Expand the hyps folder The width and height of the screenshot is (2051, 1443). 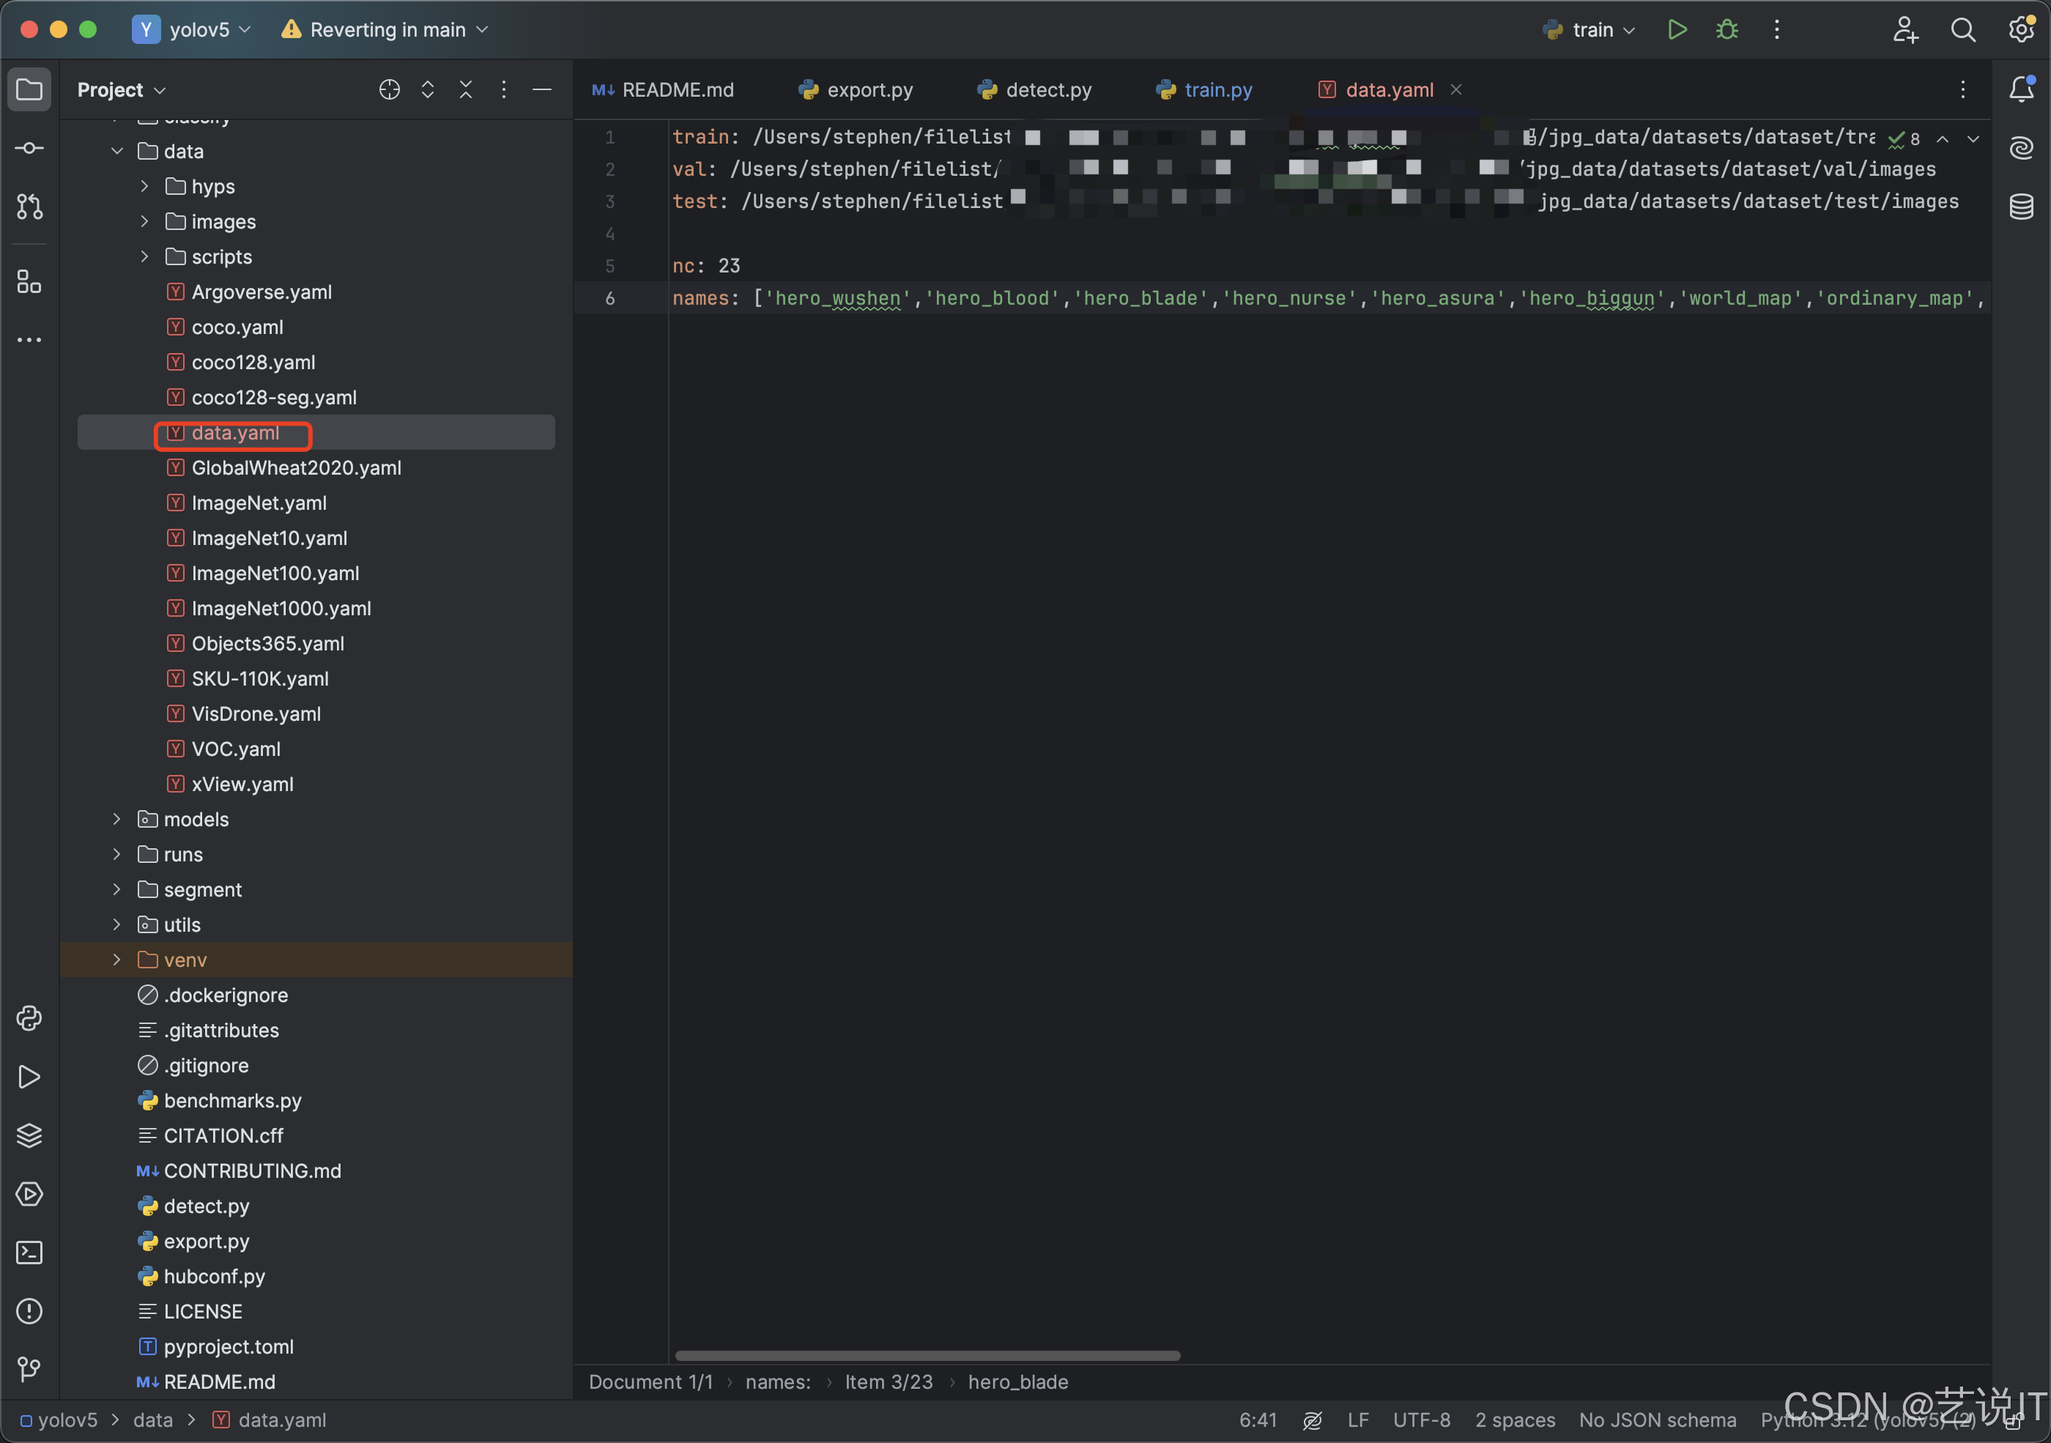(x=145, y=186)
